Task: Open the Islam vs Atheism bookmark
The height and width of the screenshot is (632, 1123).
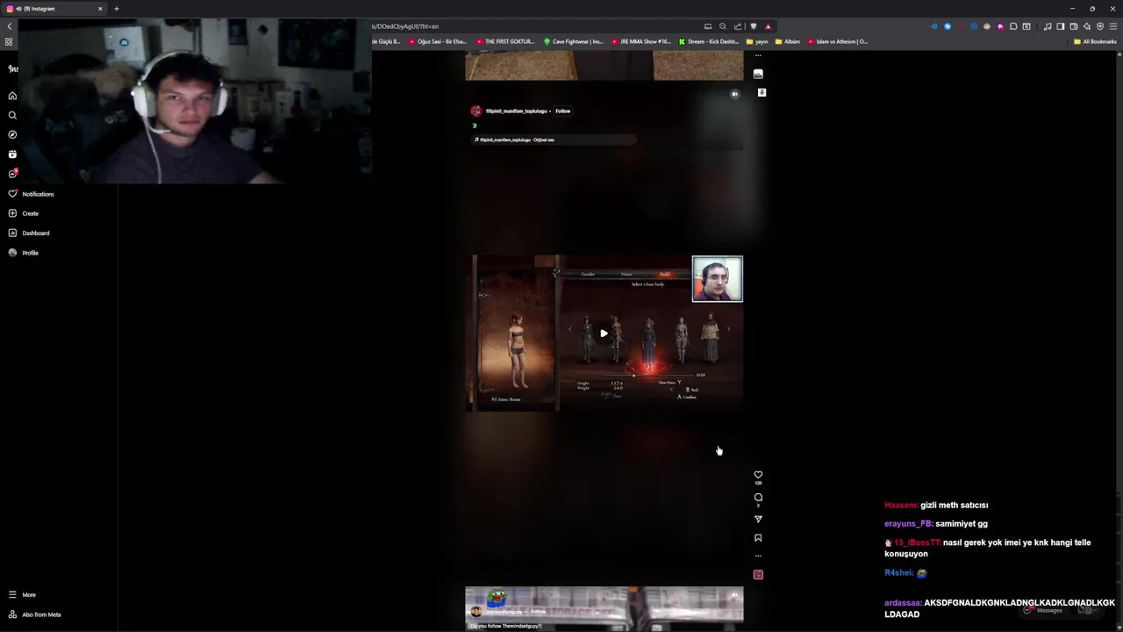Action: pyautogui.click(x=838, y=41)
